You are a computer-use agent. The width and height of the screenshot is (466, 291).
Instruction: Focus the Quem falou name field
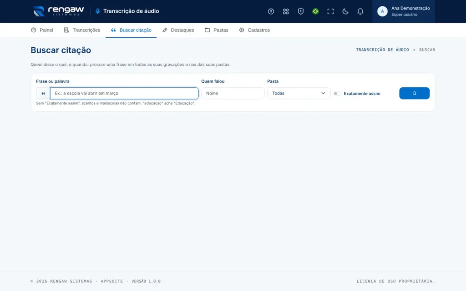[233, 93]
